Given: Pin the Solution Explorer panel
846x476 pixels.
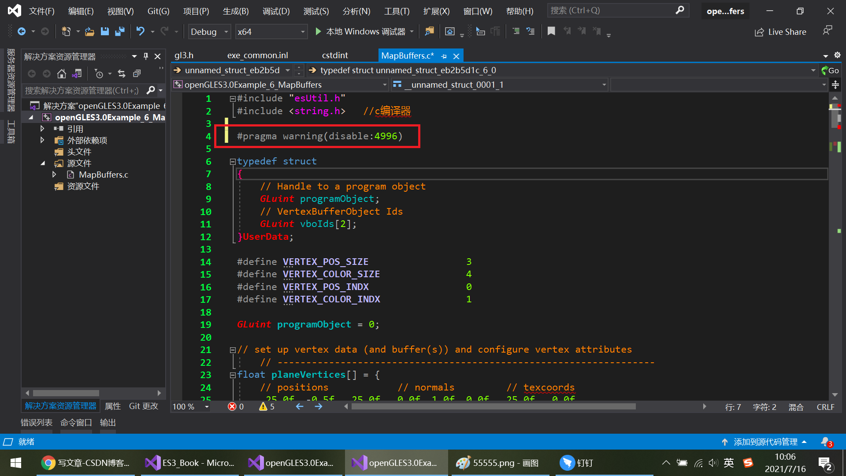Looking at the screenshot, I should (x=146, y=56).
